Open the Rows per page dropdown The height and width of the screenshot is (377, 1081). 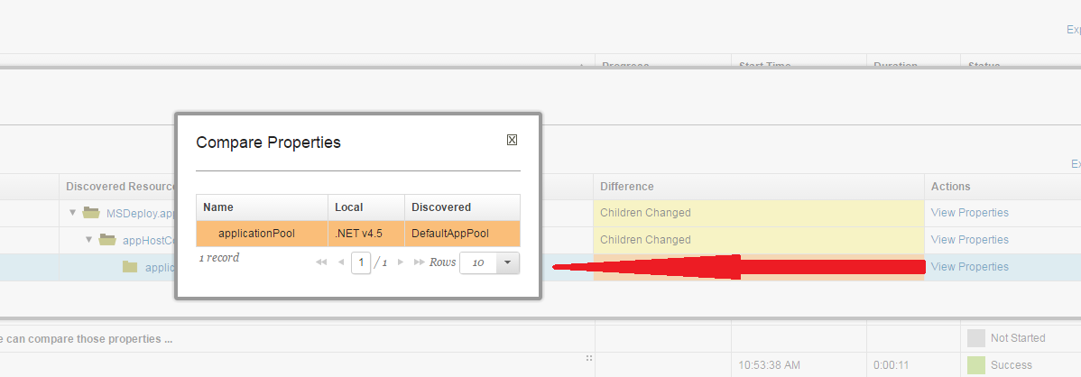[507, 262]
